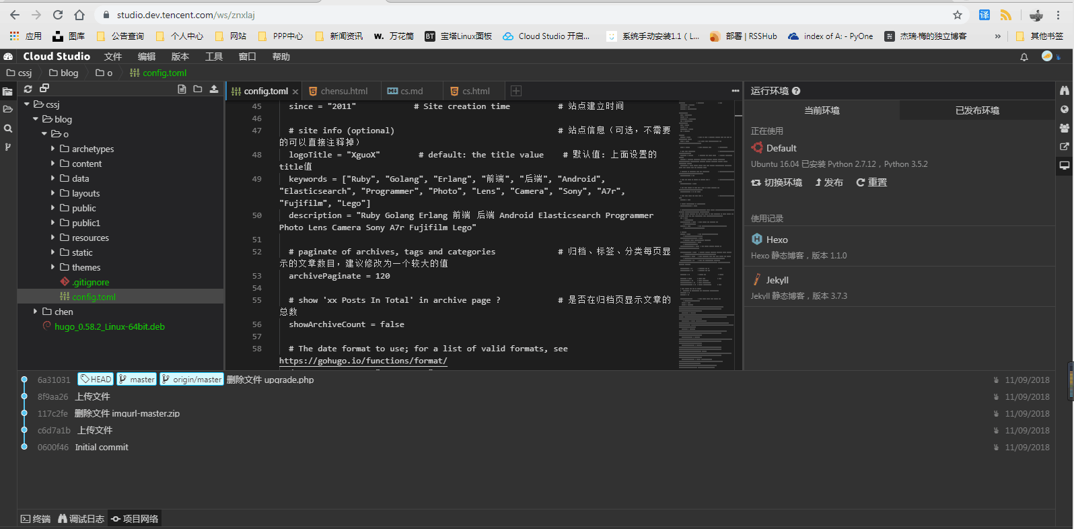Click the help icon beside 运行环境
This screenshot has height=529, width=1074.
pyautogui.click(x=796, y=91)
